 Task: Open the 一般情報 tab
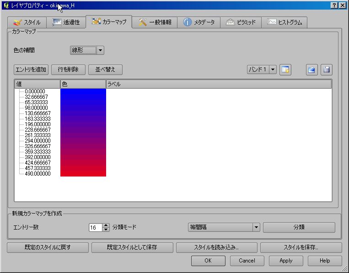pyautogui.click(x=155, y=22)
